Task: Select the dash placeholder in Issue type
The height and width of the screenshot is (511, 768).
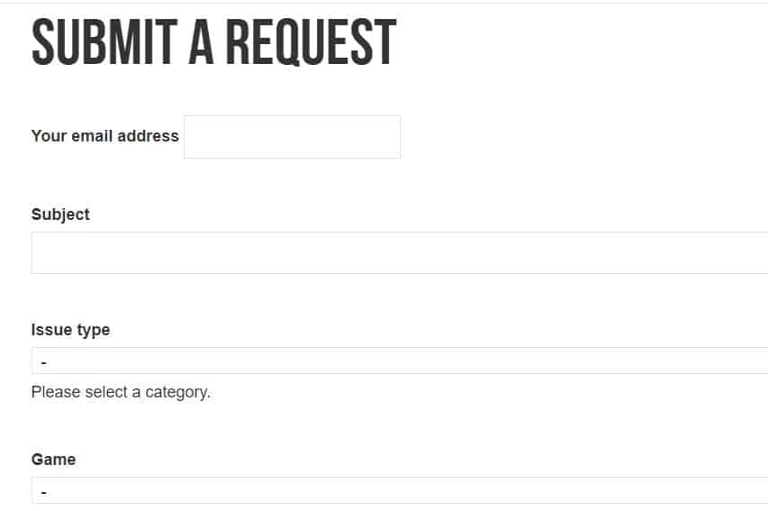Action: 44,363
